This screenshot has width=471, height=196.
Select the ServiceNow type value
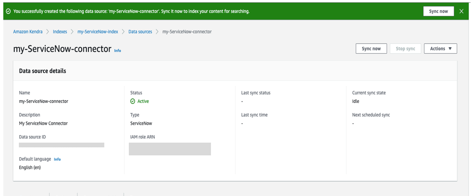coord(141,123)
